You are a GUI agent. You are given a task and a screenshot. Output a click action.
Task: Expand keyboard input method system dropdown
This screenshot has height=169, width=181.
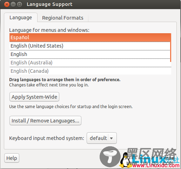[102, 138]
